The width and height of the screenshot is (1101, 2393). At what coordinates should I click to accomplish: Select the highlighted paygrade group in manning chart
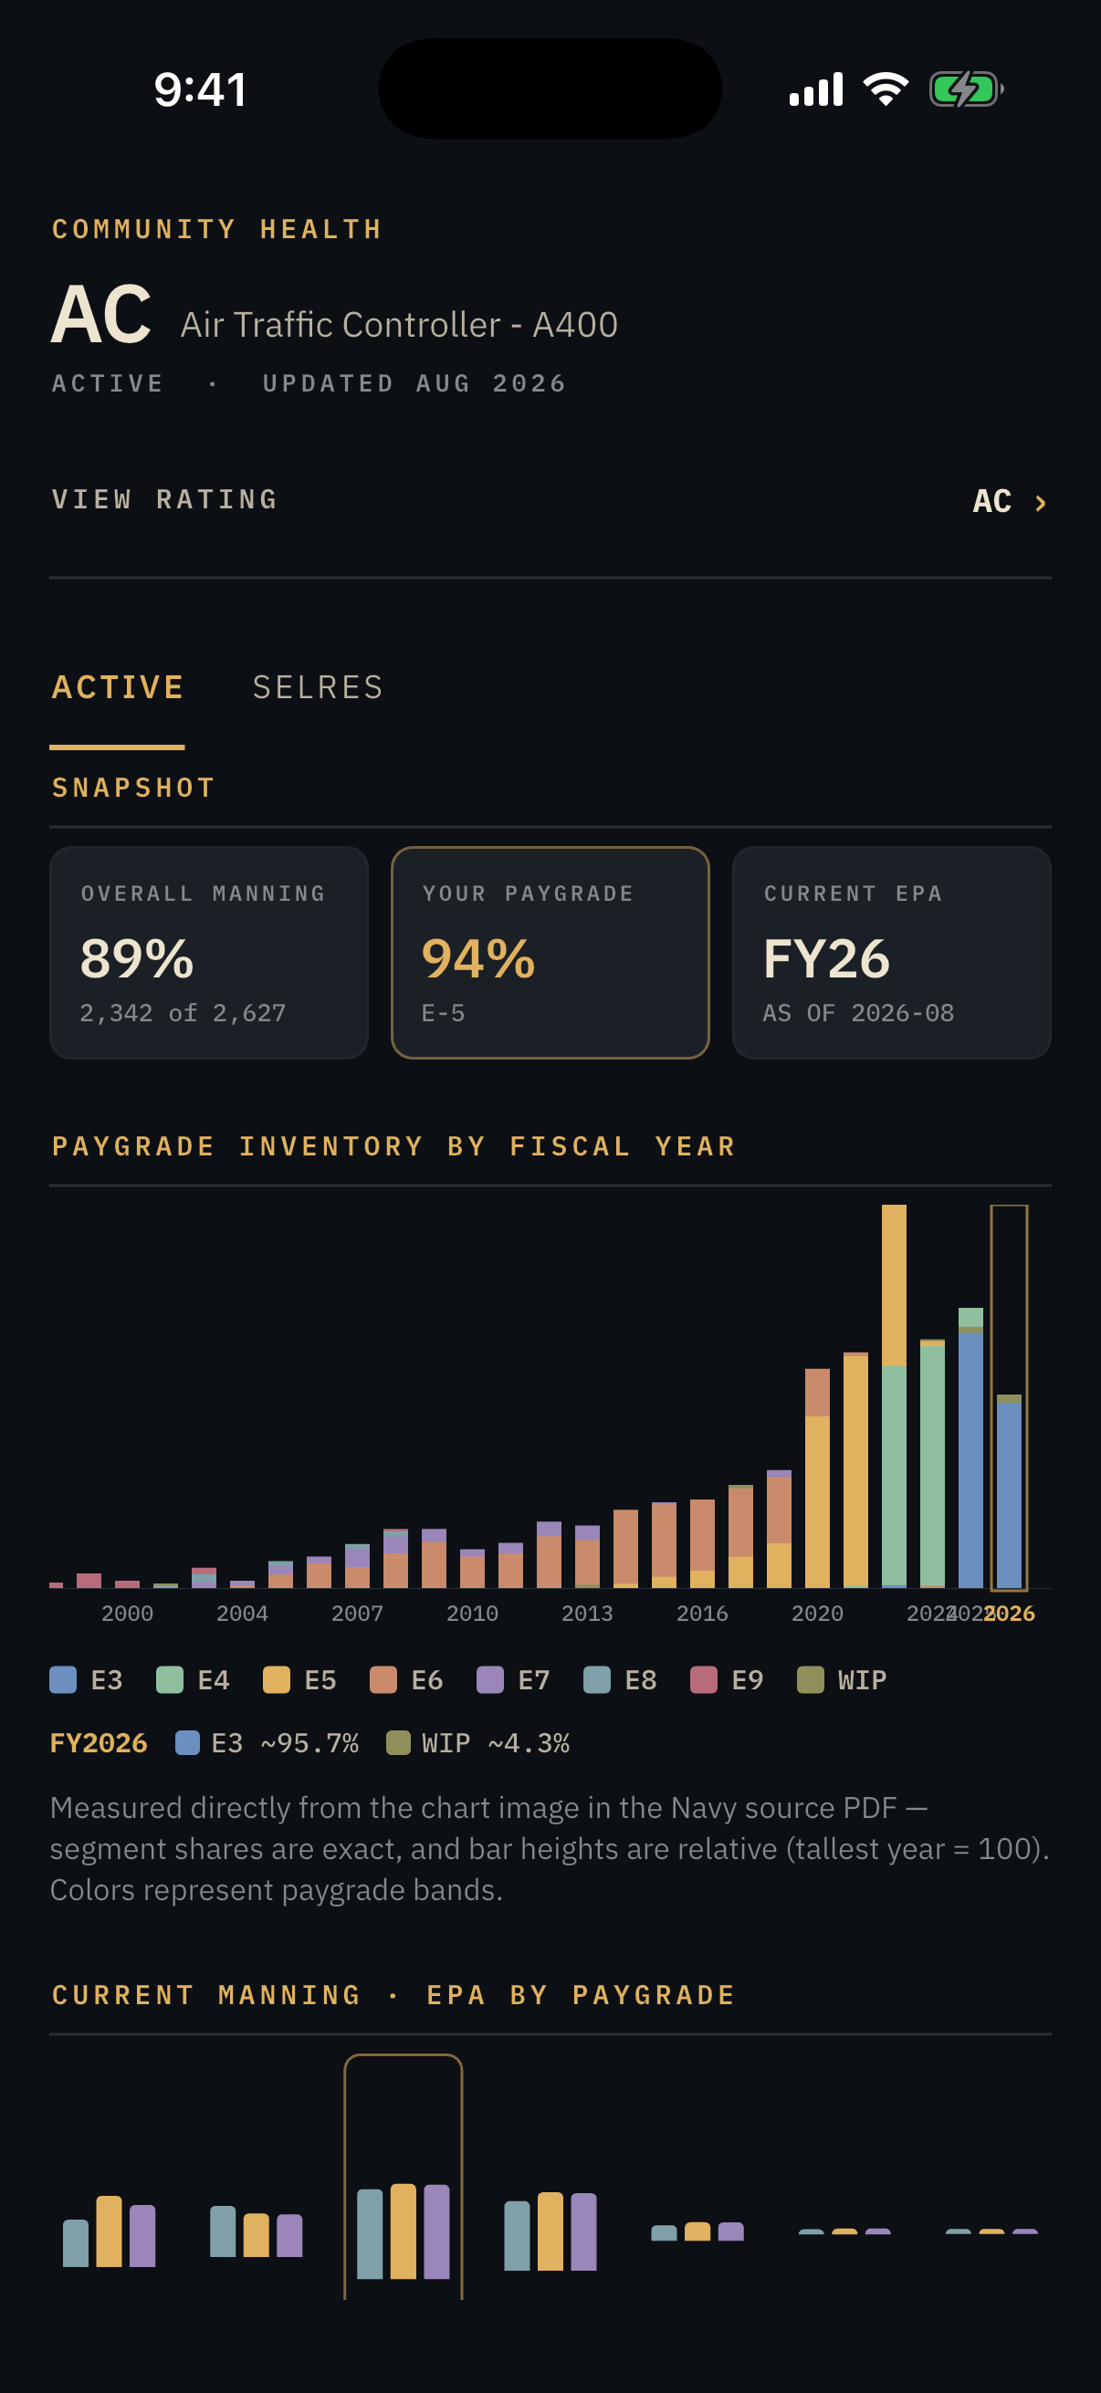click(x=404, y=2177)
